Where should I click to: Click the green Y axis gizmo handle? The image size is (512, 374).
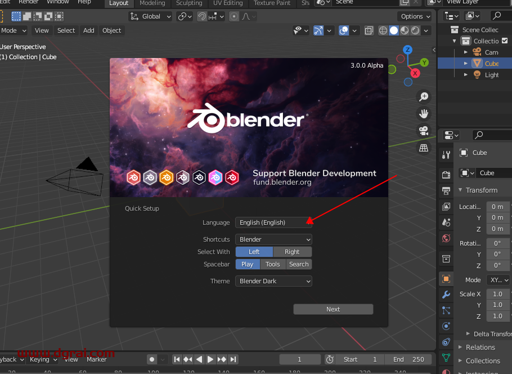(424, 63)
